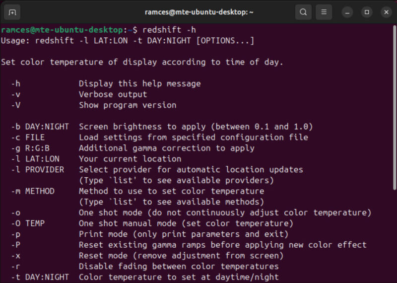The image size is (397, 283).
Task: Click 'Set color temperature of display' line
Action: click(x=142, y=62)
